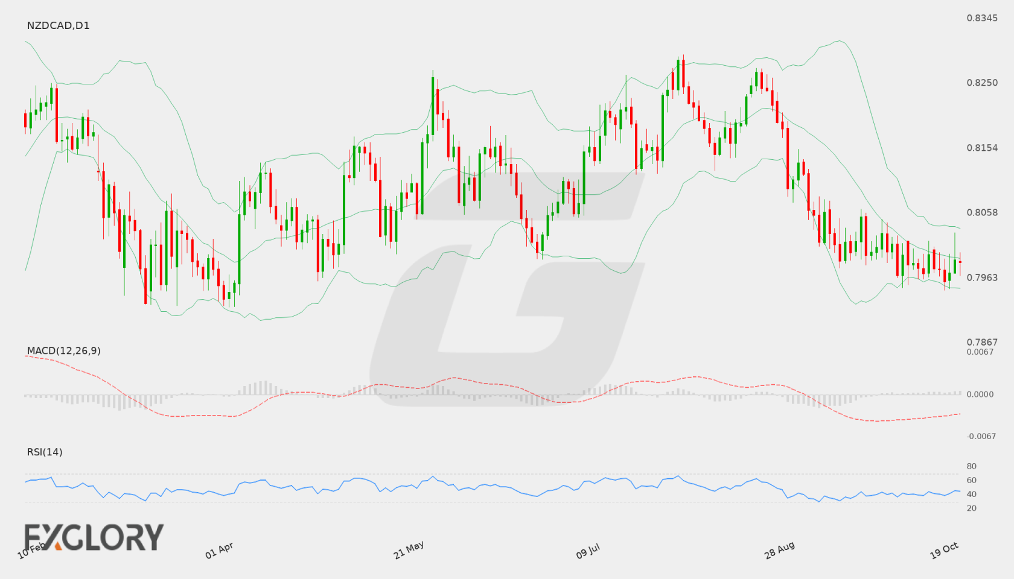Click the 0.7963 price axis label

coord(982,277)
